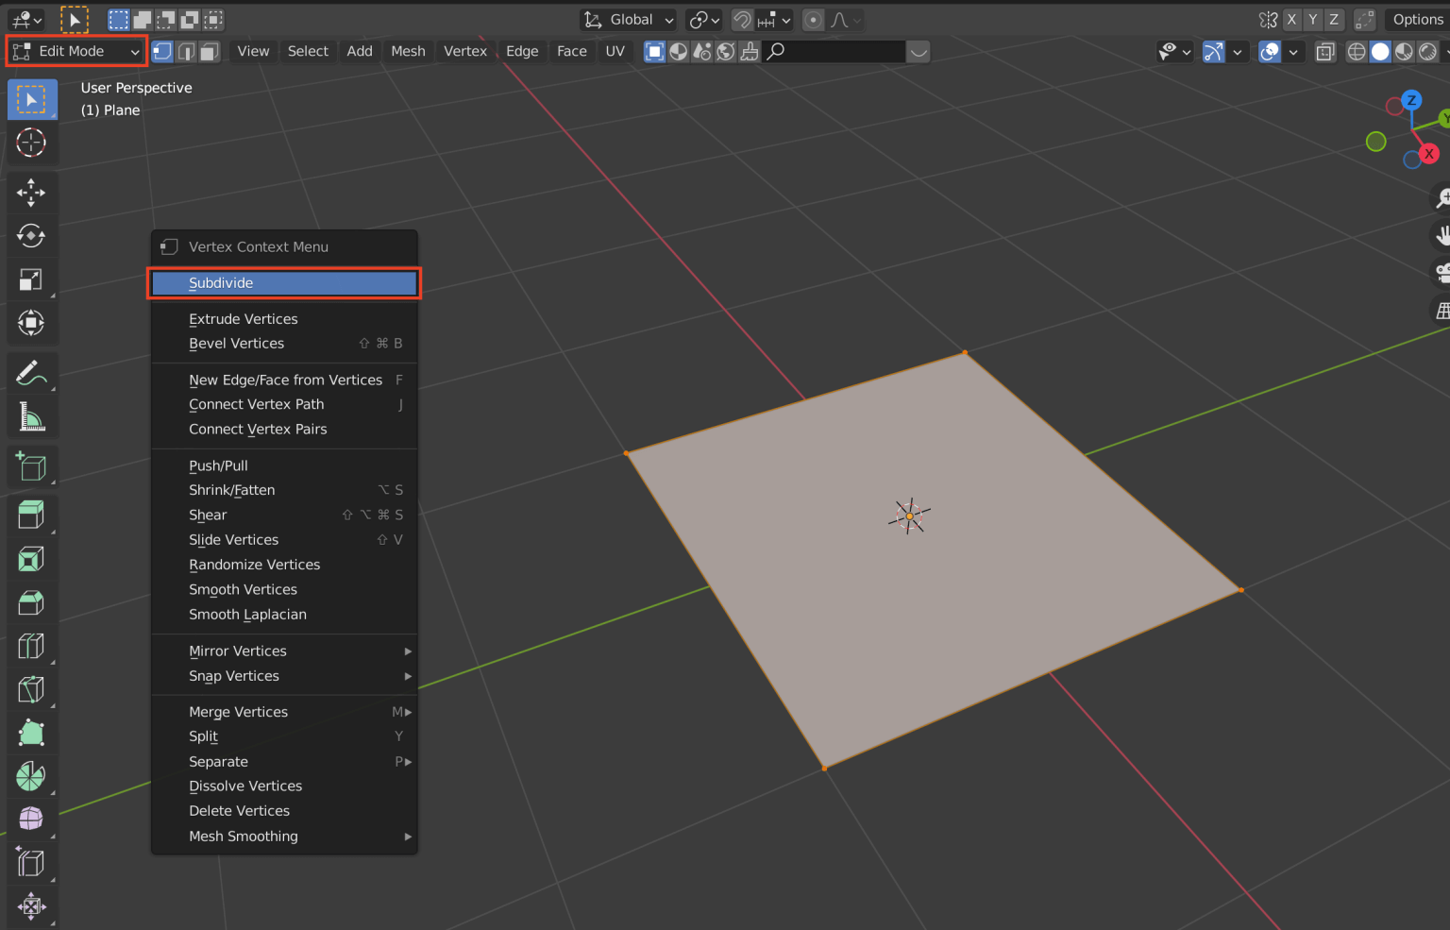Click the Options button in the header
Viewport: 1450px width, 930px height.
point(1416,19)
